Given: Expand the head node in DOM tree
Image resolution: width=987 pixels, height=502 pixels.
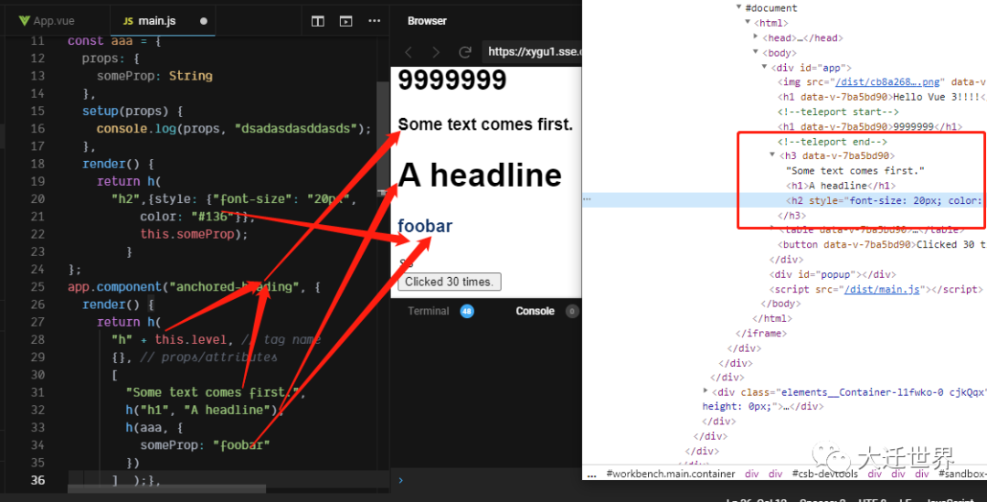Looking at the screenshot, I should (x=756, y=37).
